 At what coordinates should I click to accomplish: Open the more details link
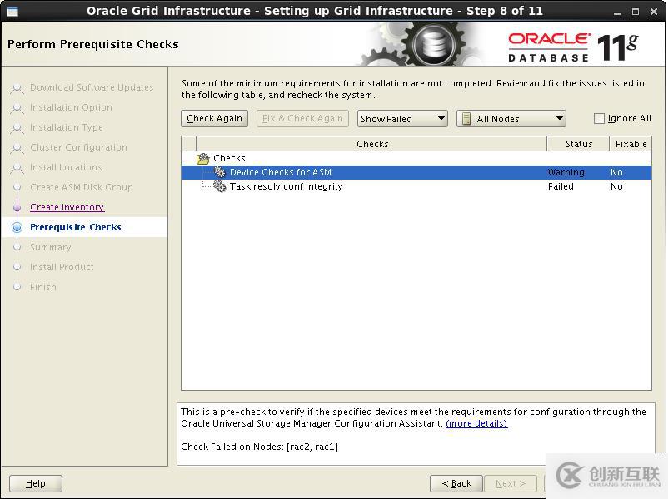coord(476,423)
